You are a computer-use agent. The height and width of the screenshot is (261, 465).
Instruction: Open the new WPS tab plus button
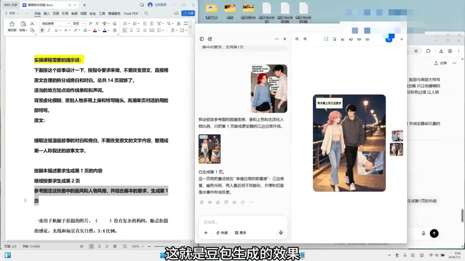[x=84, y=5]
